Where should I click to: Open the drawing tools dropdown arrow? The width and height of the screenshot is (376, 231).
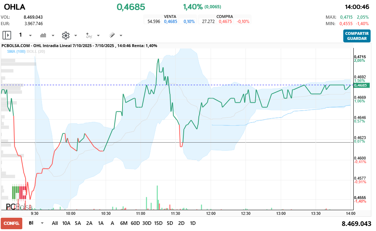(121, 36)
